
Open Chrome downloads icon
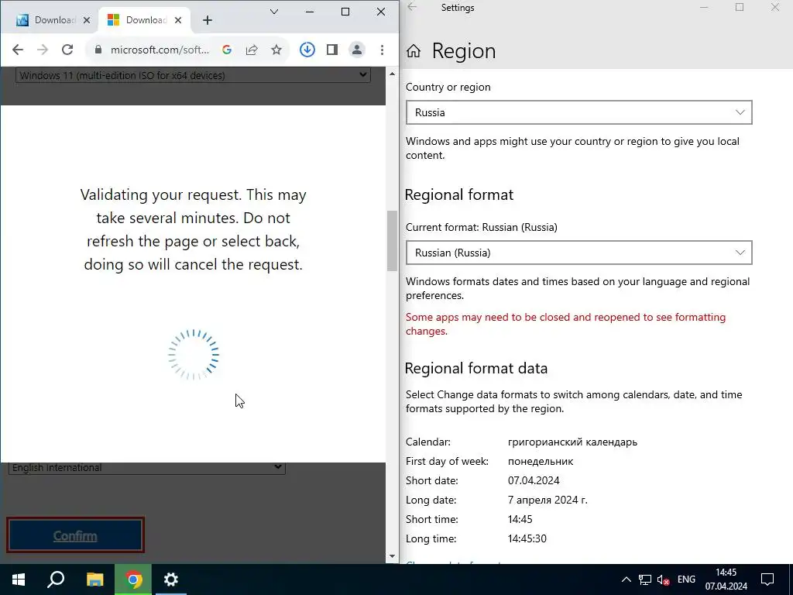[307, 50]
